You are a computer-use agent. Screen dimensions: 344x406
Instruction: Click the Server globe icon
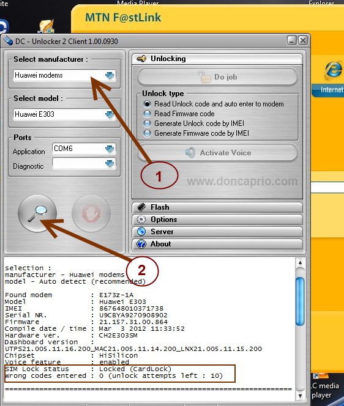point(141,232)
